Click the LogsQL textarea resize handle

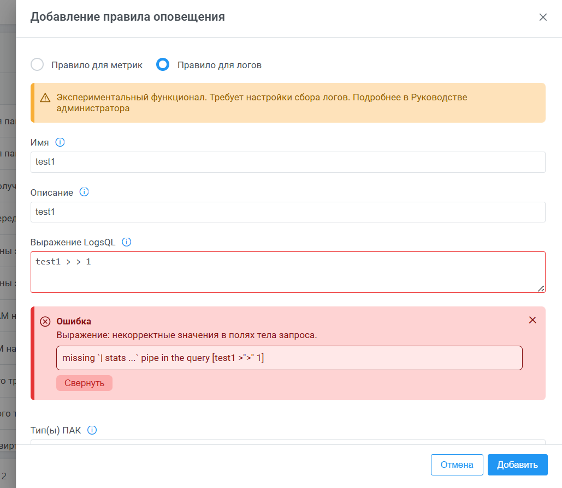coord(541,288)
